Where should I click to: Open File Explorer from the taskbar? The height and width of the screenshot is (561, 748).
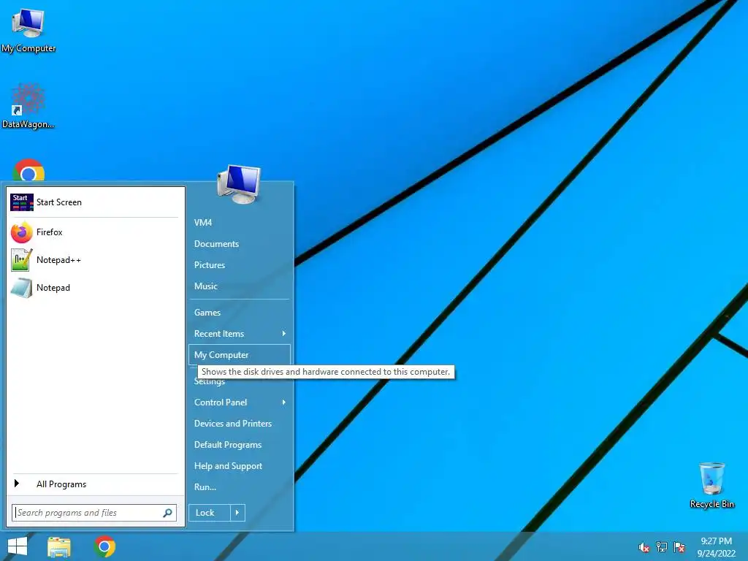58,546
